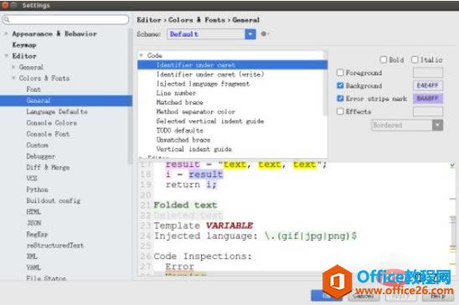The width and height of the screenshot is (459, 305).
Task: Expand Appearance & Behavior tree node
Action: pos(6,33)
